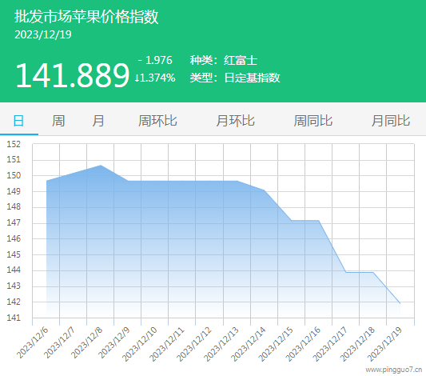Click the data point at 2023/12/16
Viewport: 426px width, 376px height.
[318, 221]
